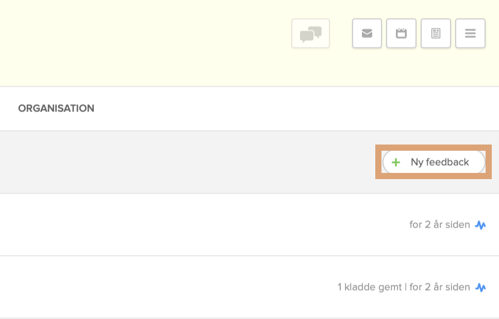This screenshot has width=499, height=319.
Task: Expand the hamburger menu
Action: click(x=470, y=34)
